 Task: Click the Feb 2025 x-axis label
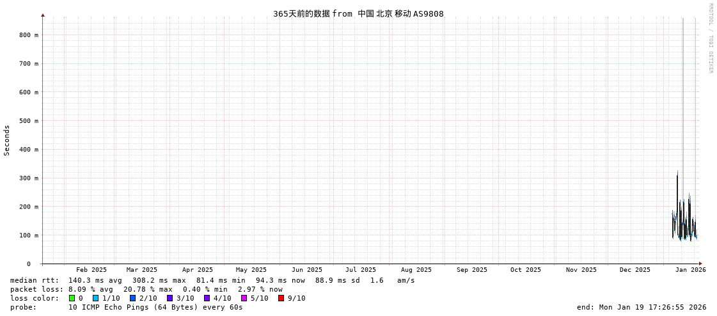pos(91,270)
